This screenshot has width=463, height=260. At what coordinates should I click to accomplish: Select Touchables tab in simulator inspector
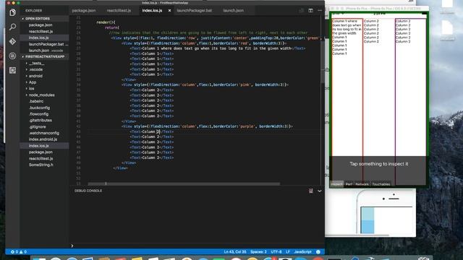pyautogui.click(x=381, y=184)
